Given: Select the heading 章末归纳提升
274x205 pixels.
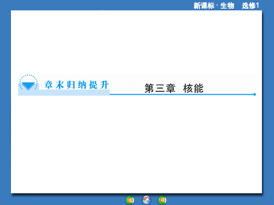Looking at the screenshot, I should click(76, 85).
